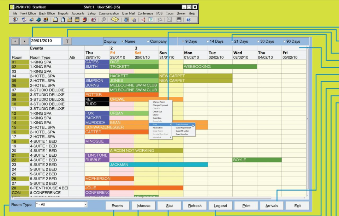
Task: Go to previous date with left arrow
Action: coord(15,41)
